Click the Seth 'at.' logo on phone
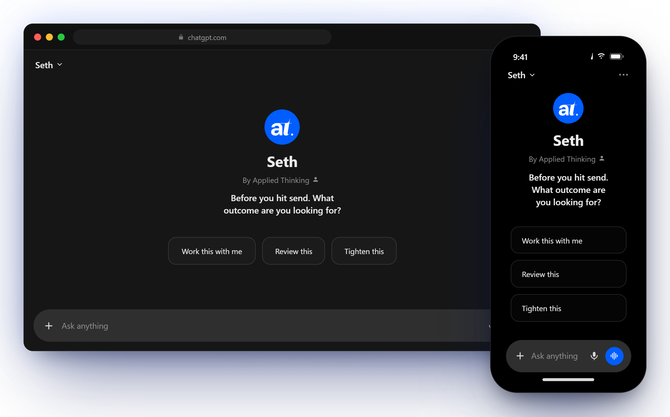The width and height of the screenshot is (670, 417). point(568,108)
